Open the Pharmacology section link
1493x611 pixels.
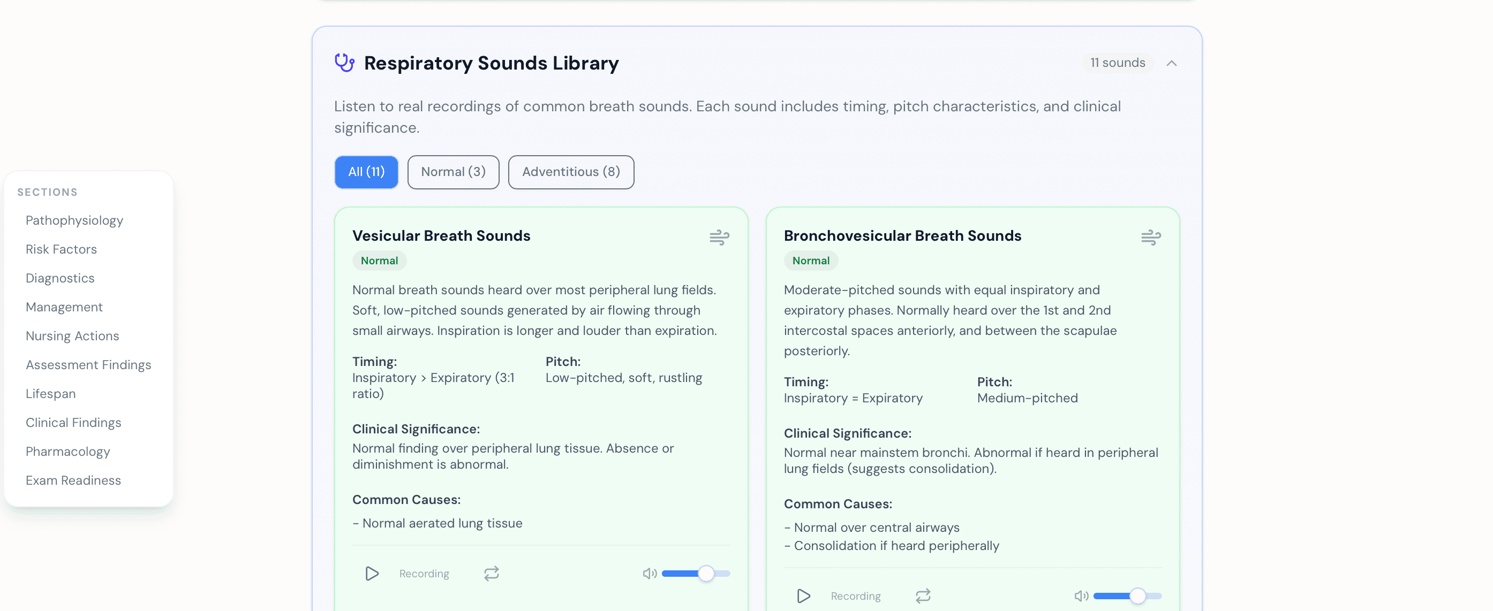click(x=68, y=451)
